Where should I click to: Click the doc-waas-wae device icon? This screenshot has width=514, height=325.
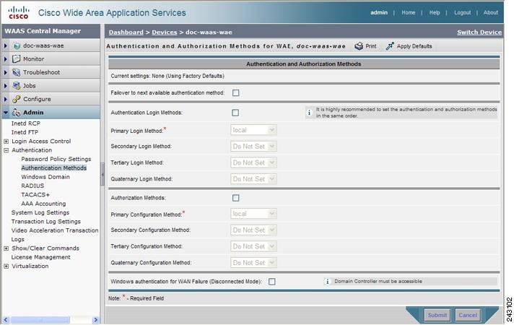click(x=17, y=46)
